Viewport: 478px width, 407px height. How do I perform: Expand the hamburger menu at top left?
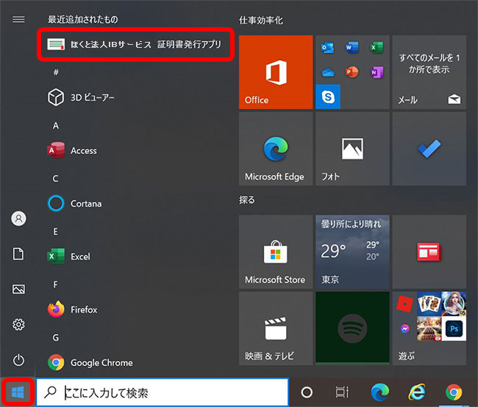pyautogui.click(x=19, y=19)
